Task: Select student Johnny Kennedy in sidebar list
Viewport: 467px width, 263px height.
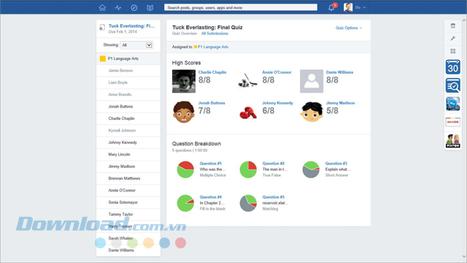Action: pyautogui.click(x=123, y=142)
